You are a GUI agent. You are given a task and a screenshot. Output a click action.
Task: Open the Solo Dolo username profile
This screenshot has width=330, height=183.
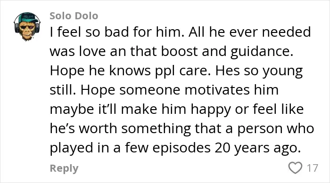[x=74, y=16]
